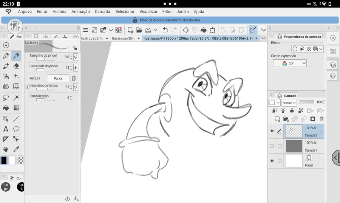This screenshot has height=203, width=340.
Task: Select the Balloon tool
Action: 16,129
